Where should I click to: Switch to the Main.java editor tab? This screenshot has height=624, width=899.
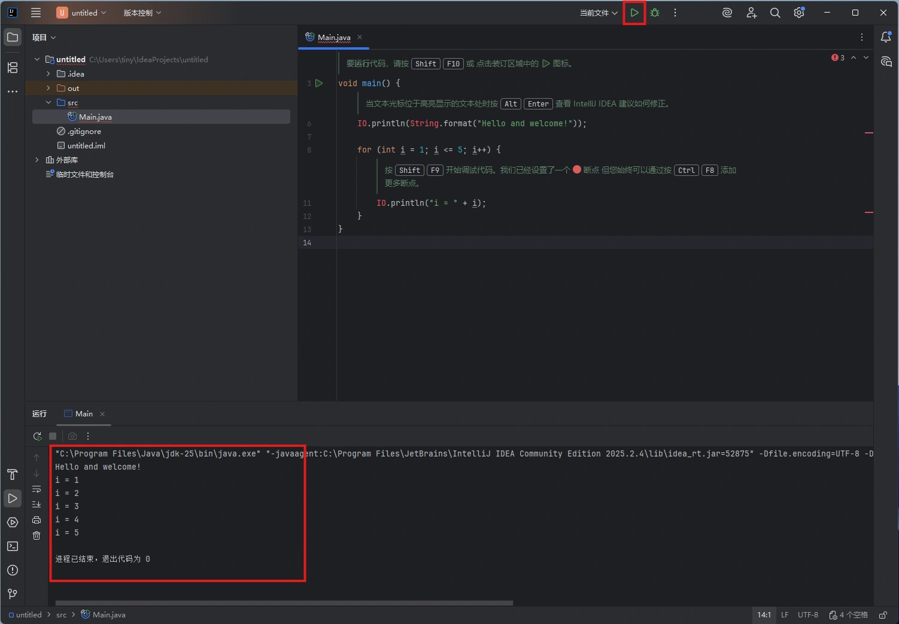333,37
